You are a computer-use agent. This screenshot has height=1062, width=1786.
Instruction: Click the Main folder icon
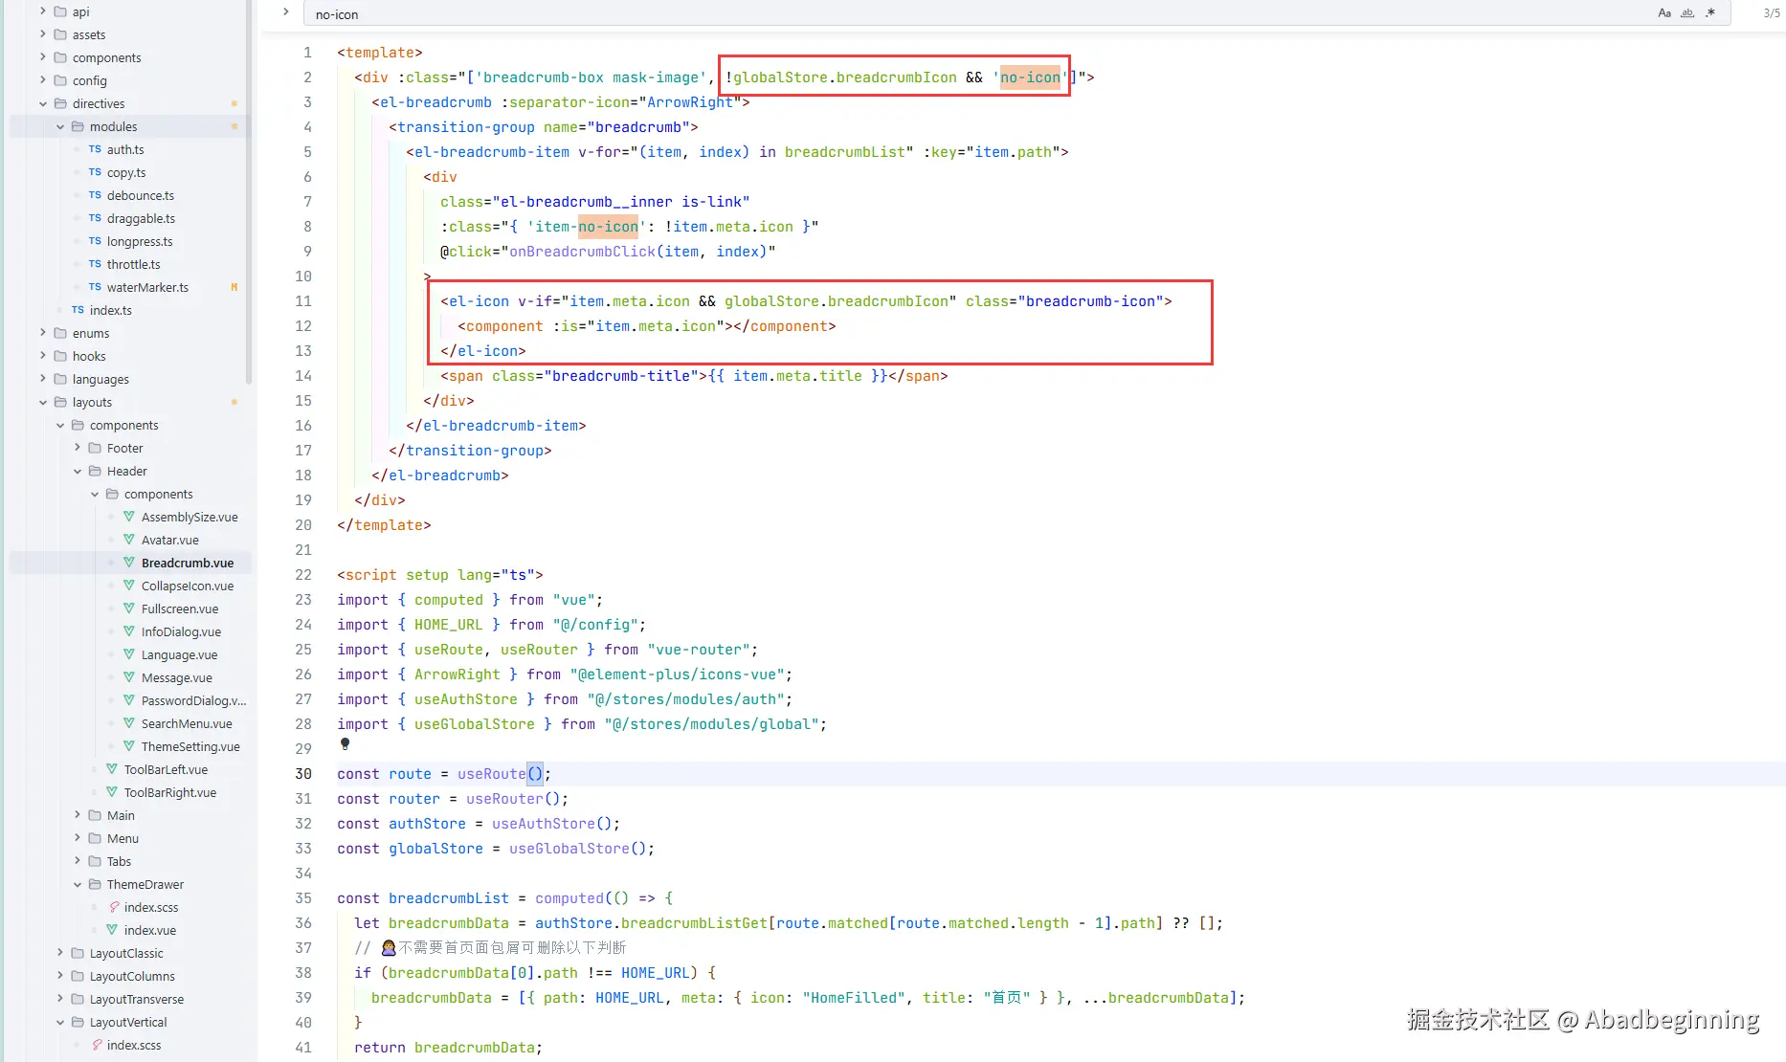95,815
